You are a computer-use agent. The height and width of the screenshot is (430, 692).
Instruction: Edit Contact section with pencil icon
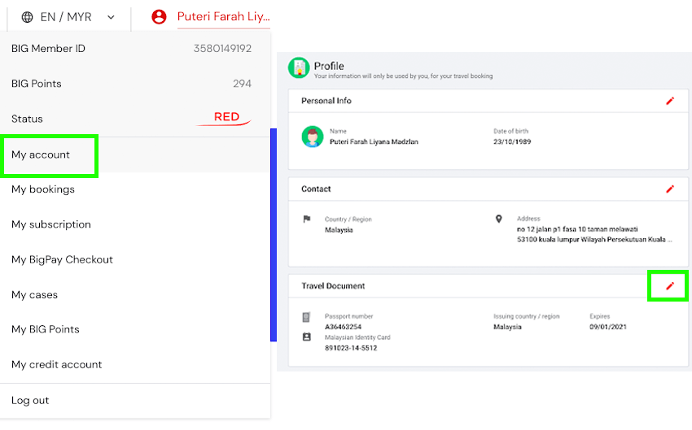point(670,189)
